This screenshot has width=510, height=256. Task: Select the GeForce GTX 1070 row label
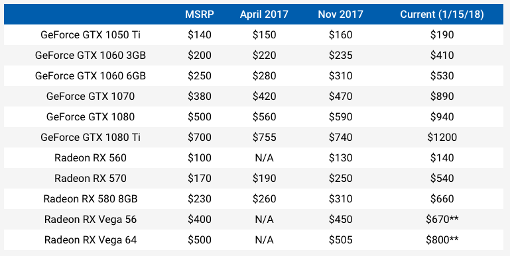point(90,97)
